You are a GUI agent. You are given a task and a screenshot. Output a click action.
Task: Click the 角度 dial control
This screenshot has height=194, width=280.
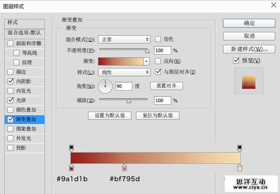[105, 86]
